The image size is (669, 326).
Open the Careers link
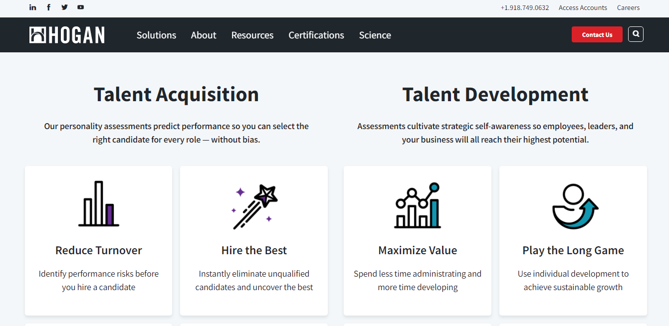click(628, 7)
